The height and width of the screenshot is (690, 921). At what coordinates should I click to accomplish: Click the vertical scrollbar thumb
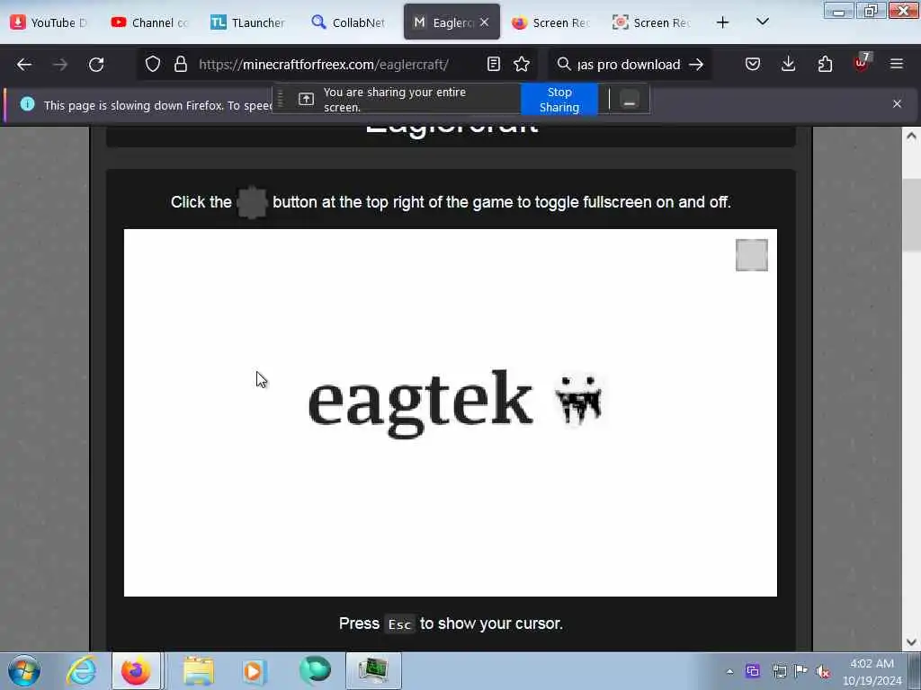911,215
